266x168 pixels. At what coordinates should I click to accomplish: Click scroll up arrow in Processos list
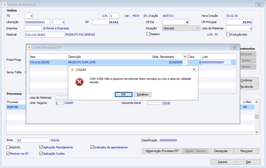[x=257, y=102]
